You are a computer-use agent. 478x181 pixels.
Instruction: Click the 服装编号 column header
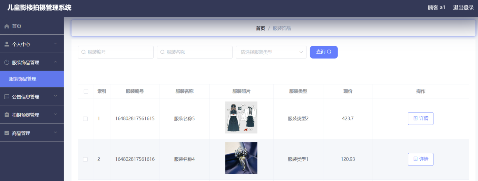135,92
